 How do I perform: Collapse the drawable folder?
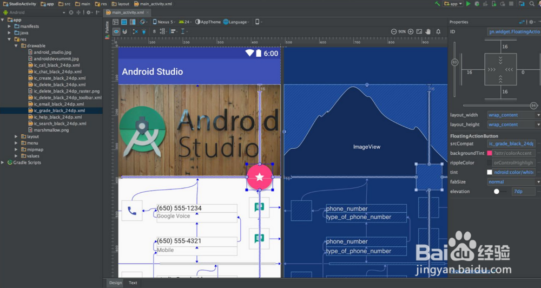pyautogui.click(x=16, y=45)
